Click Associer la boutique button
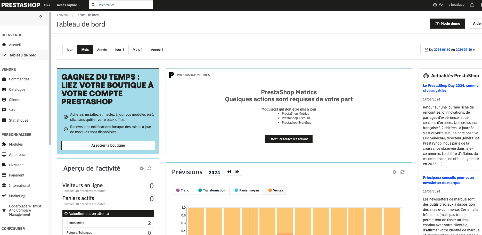Viewport: 482px width, 235px height. click(108, 145)
